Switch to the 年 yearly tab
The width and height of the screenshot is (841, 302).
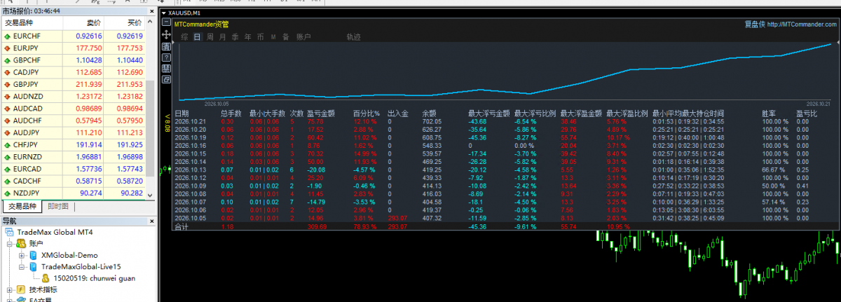pyautogui.click(x=247, y=36)
